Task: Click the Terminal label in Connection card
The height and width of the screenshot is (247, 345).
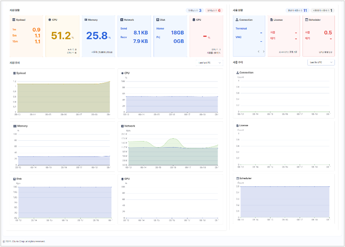Action: [x=241, y=29]
